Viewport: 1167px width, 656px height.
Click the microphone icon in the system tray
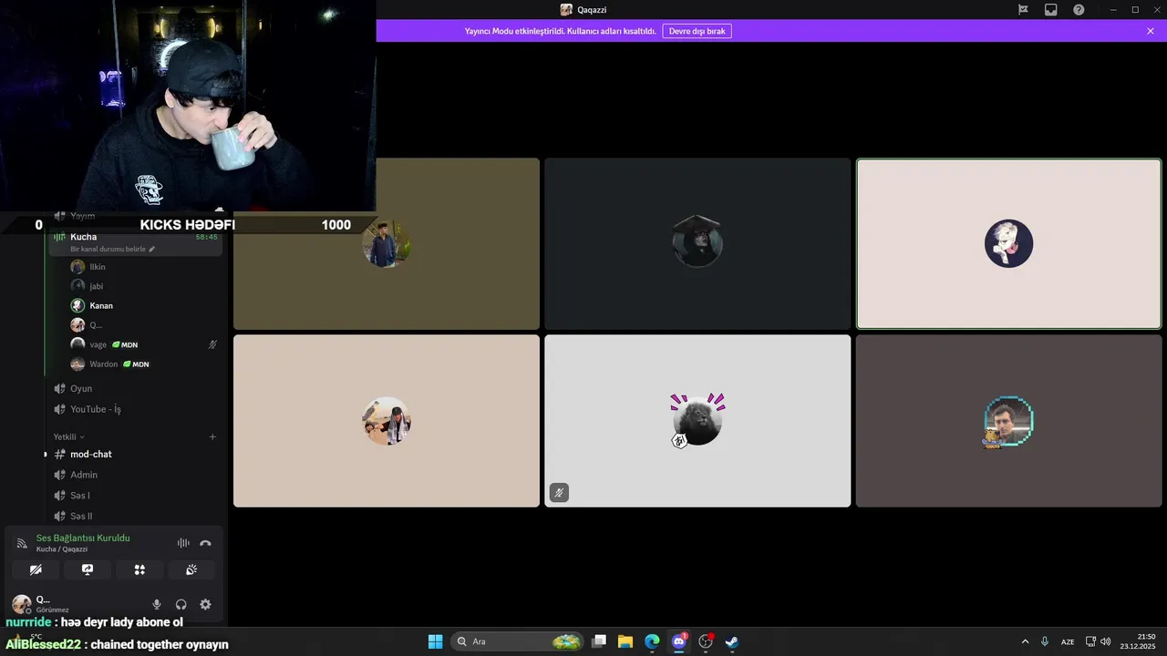point(1045,641)
